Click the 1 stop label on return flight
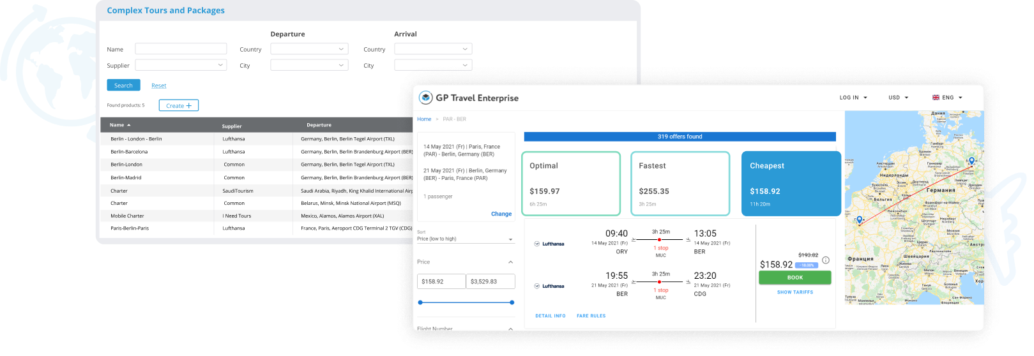This screenshot has height=356, width=1034. tap(661, 290)
